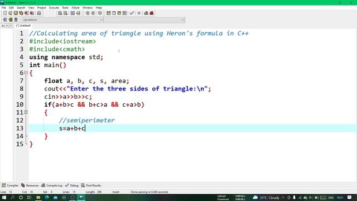
Task: Switch to the Debug bottom tab
Action: [72, 185]
